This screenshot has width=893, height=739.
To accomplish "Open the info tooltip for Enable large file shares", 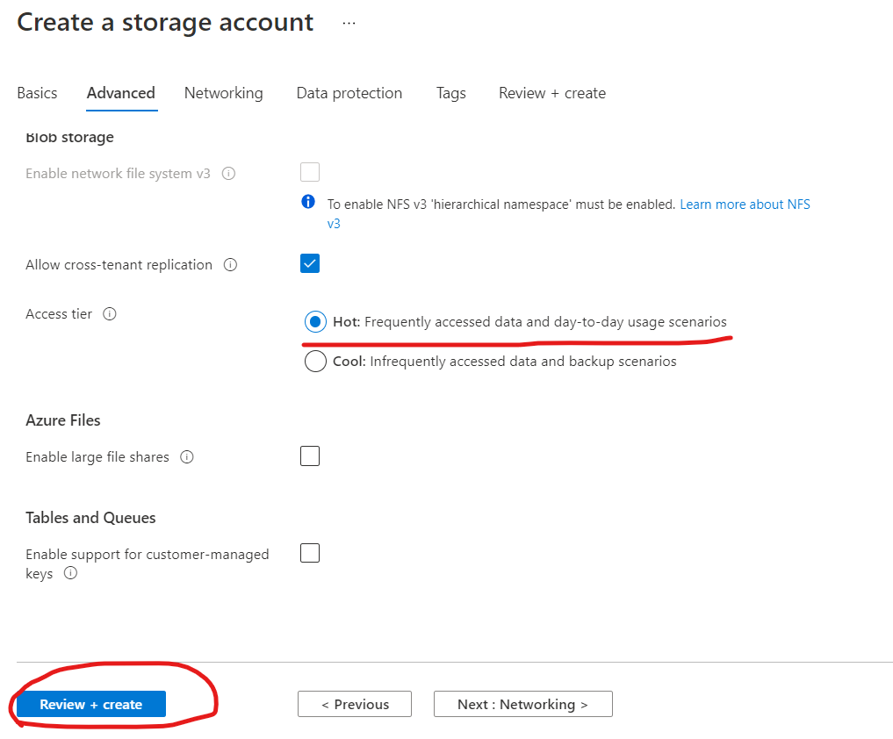I will pyautogui.click(x=186, y=456).
